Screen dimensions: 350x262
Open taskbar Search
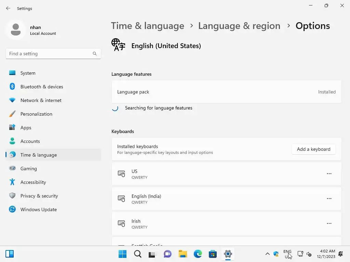(137, 254)
